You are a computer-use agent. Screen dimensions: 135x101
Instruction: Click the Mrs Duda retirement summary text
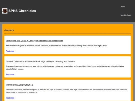(56, 46)
